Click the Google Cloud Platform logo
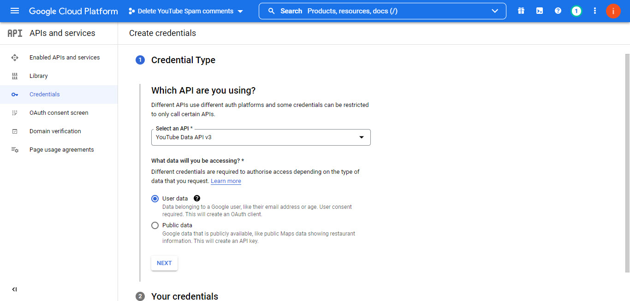 coord(73,11)
